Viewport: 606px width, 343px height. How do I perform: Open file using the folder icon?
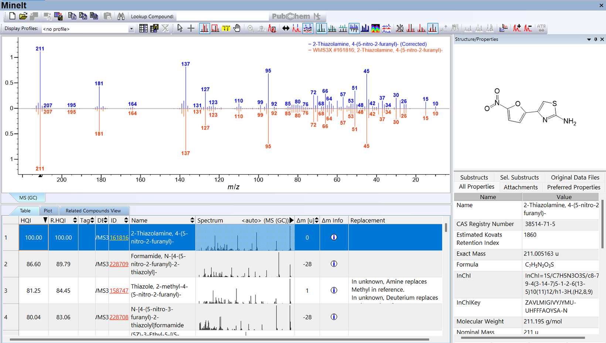click(x=23, y=16)
